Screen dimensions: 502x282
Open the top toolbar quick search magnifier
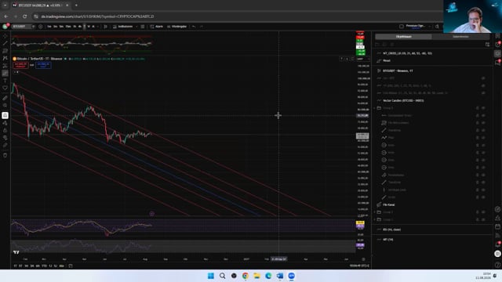click(x=437, y=27)
